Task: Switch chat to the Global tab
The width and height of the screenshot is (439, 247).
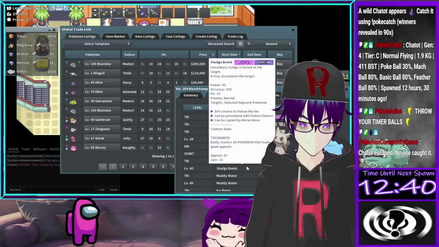Action: (x=13, y=149)
